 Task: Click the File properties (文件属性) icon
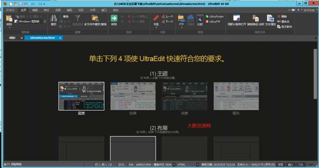(270, 18)
